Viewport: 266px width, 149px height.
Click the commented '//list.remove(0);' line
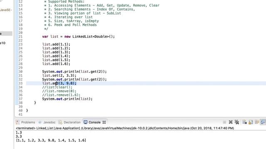coord(59,91)
